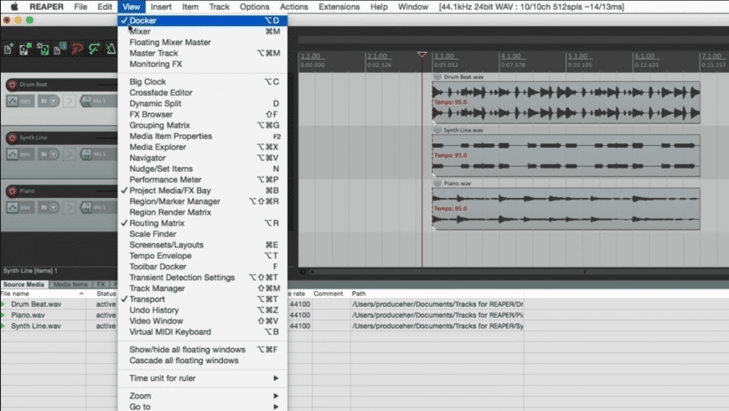Screen dimensions: 729x411
Task: Click the Open Project toolbar icon
Action: 25,49
